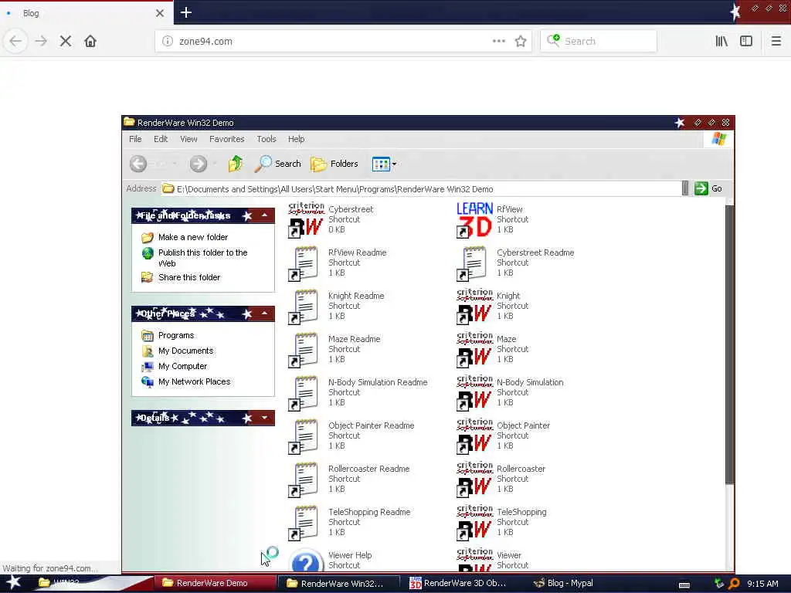The height and width of the screenshot is (593, 791).
Task: Select the N-Body Simulation Readme icon
Action: [304, 393]
